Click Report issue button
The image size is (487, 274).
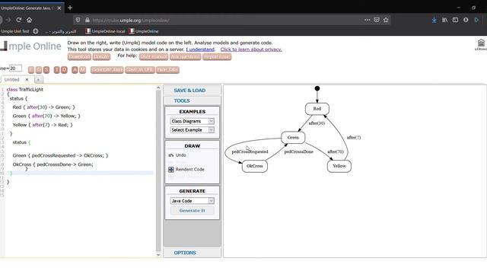pyautogui.click(x=217, y=56)
